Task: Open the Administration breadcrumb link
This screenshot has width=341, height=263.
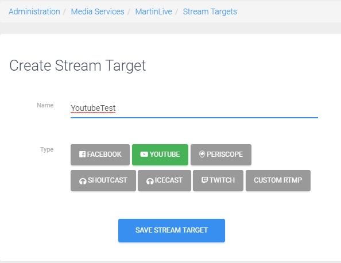Action: pyautogui.click(x=34, y=11)
